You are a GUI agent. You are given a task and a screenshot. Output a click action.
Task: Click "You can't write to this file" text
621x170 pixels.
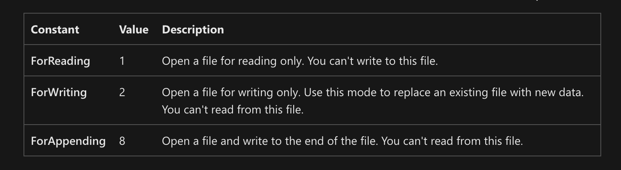tap(372, 61)
